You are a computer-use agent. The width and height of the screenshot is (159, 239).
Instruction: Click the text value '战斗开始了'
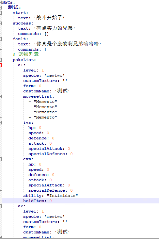tap(49, 18)
